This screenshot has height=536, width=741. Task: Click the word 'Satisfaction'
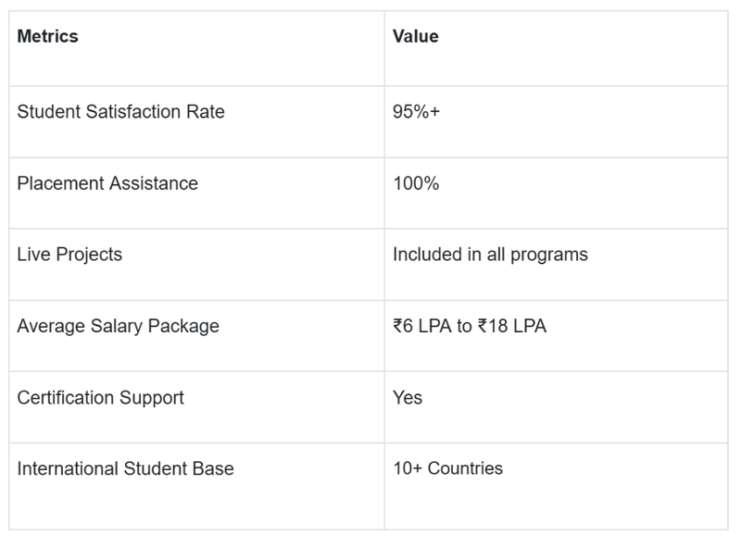129,112
